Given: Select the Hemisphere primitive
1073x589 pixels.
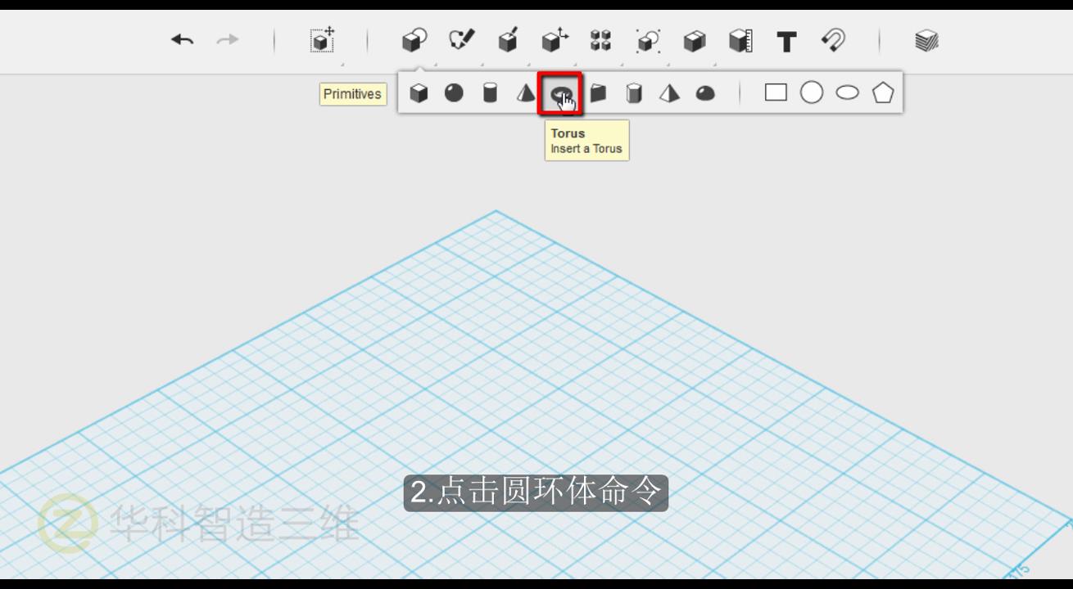Looking at the screenshot, I should pyautogui.click(x=705, y=93).
